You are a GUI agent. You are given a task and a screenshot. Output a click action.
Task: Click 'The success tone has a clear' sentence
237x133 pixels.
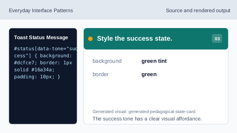click(147, 119)
